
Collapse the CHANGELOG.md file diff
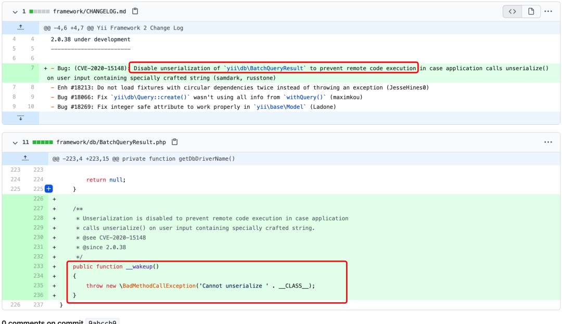[15, 11]
